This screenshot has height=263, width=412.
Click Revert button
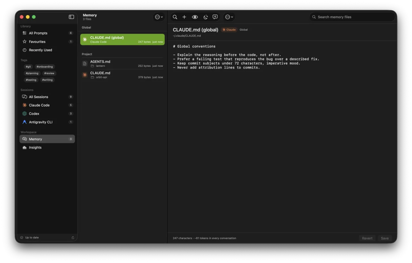coord(367,238)
